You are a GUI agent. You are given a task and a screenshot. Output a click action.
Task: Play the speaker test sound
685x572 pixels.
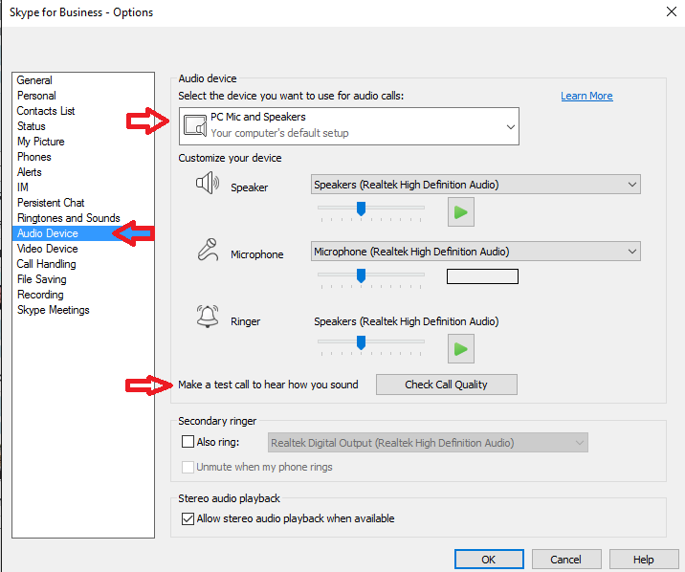(x=460, y=212)
